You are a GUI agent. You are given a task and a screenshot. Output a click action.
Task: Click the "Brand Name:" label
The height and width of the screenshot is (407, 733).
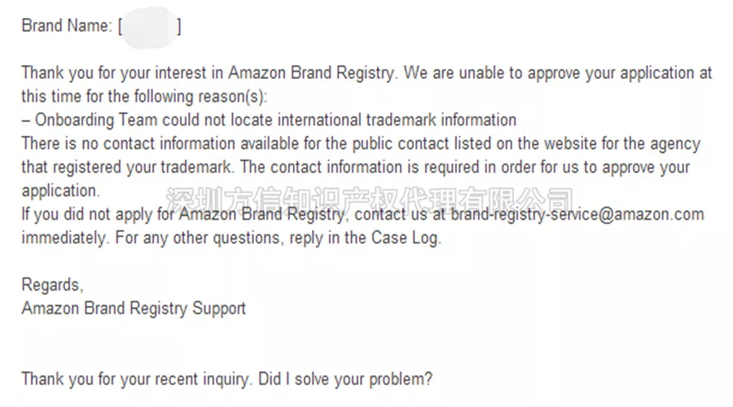(67, 26)
